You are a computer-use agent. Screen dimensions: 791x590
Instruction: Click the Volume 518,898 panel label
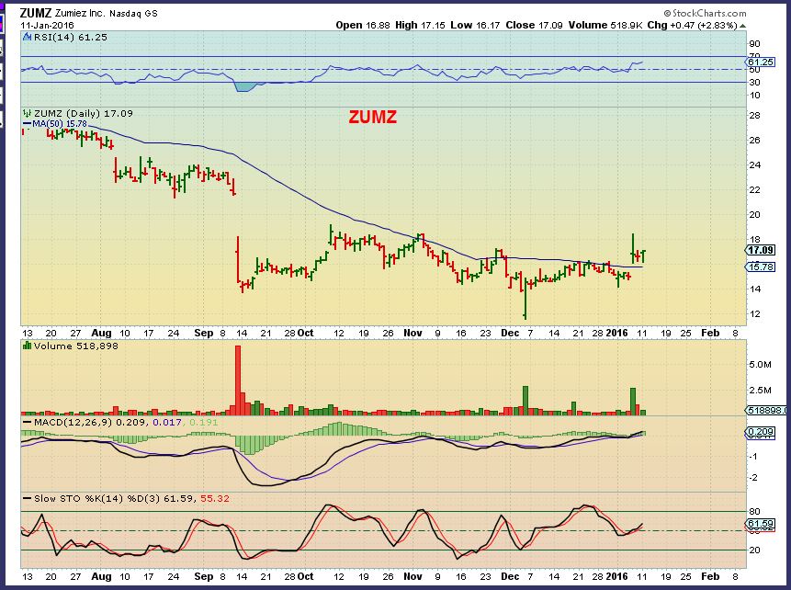click(x=75, y=346)
